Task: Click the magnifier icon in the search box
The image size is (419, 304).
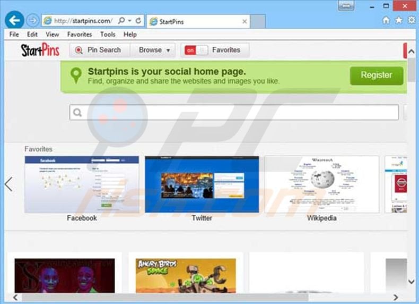Action: click(77, 113)
